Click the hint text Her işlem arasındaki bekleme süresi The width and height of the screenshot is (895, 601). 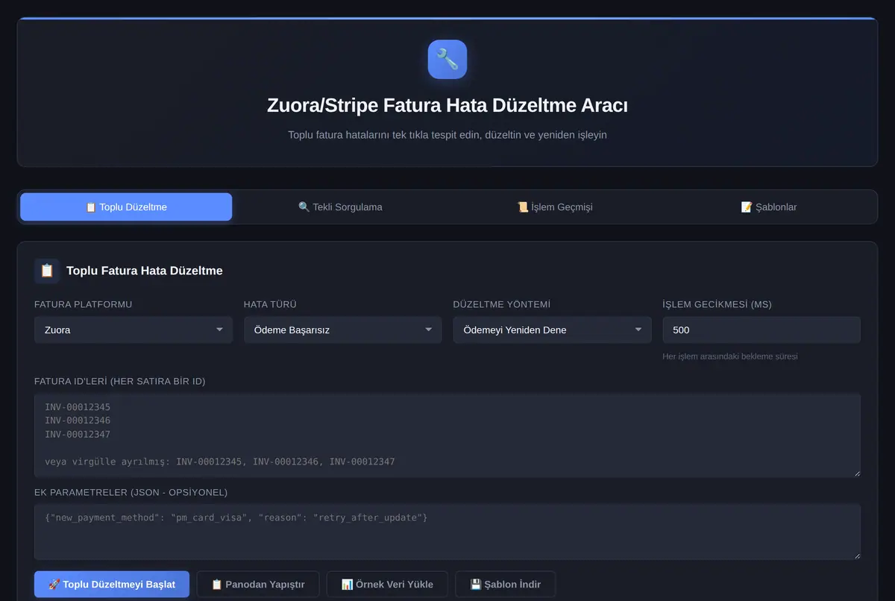click(730, 356)
